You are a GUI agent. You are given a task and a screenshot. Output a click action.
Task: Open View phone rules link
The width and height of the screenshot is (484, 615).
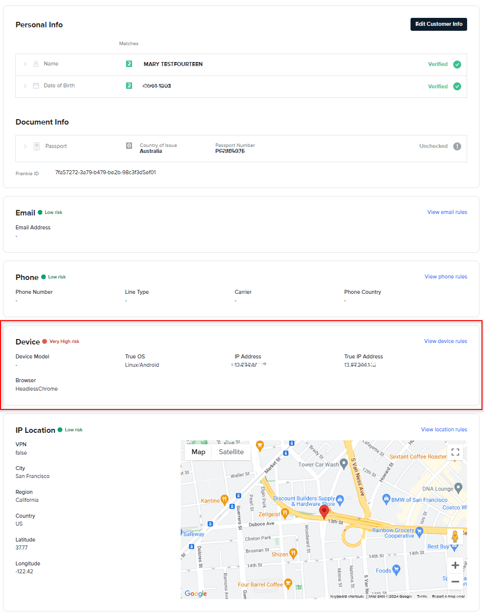pos(446,277)
